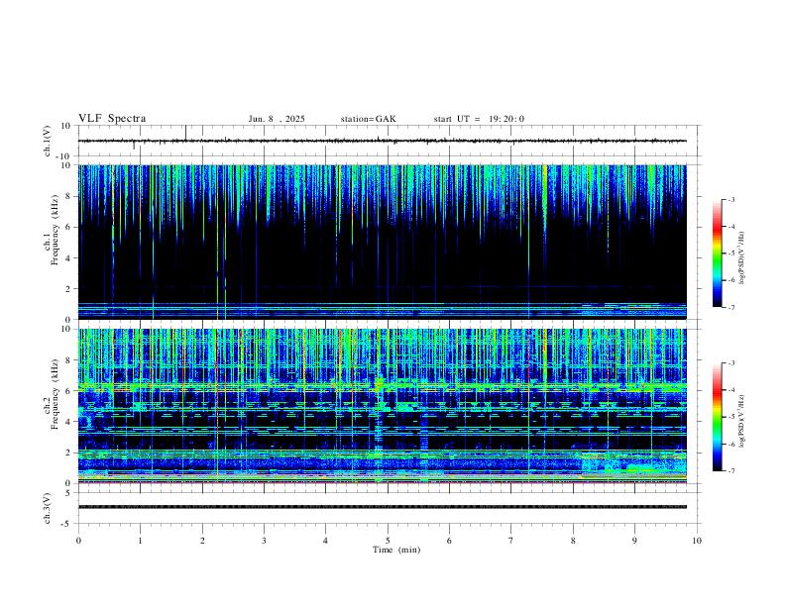Click time axis tick label '0'
Image resolution: width=785 pixels, height=606 pixels.
[x=78, y=541]
